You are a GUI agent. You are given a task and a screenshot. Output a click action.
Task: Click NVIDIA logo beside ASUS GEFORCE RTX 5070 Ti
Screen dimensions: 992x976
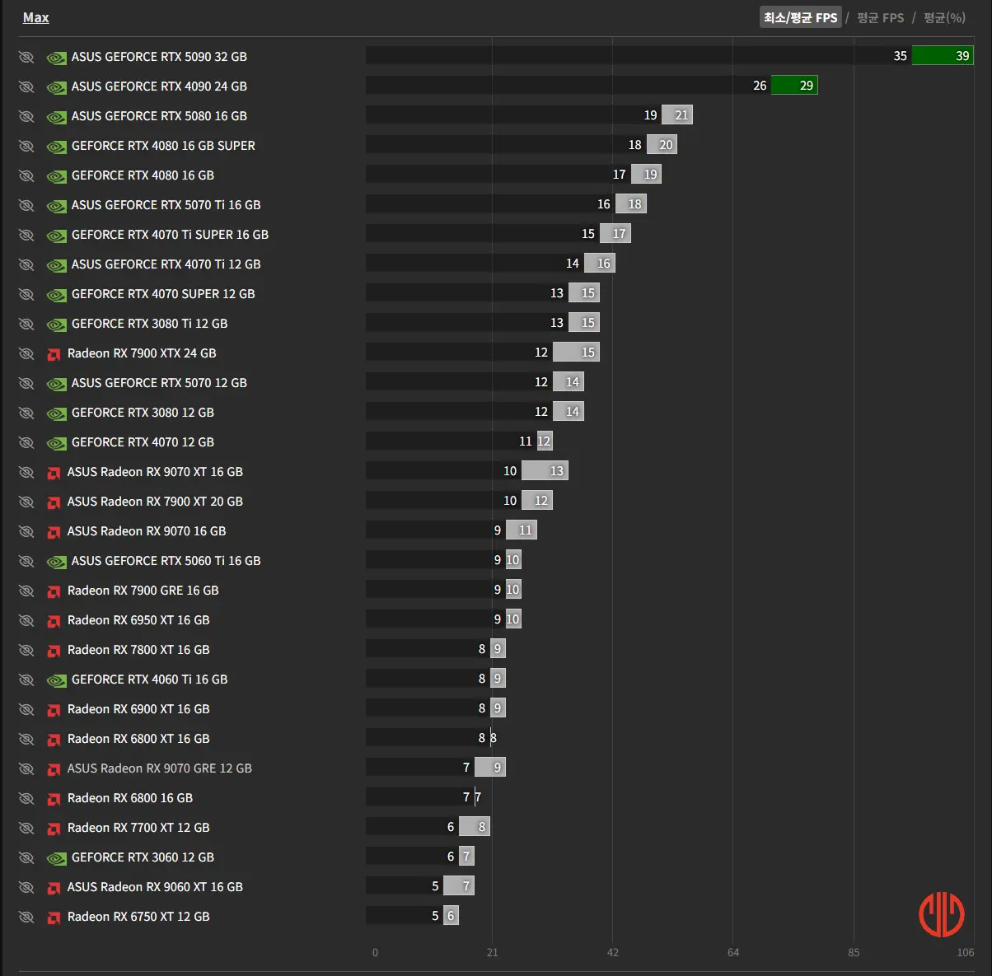tap(56, 206)
